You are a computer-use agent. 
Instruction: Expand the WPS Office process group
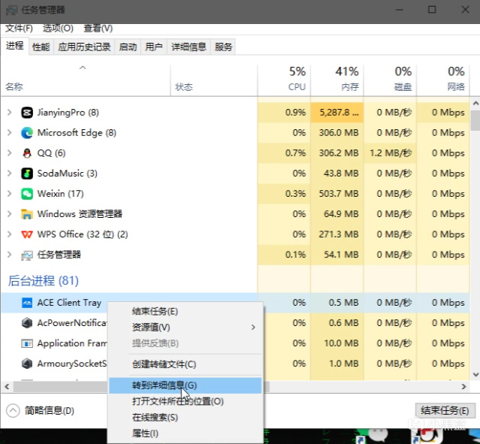tap(10, 234)
